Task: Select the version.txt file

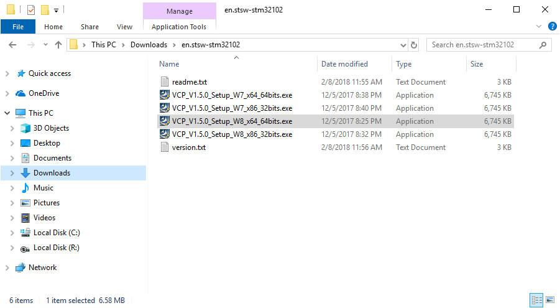Action: tap(188, 147)
